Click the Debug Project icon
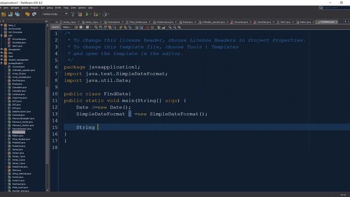Viewport: 350px width, 197px height. (96, 14)
